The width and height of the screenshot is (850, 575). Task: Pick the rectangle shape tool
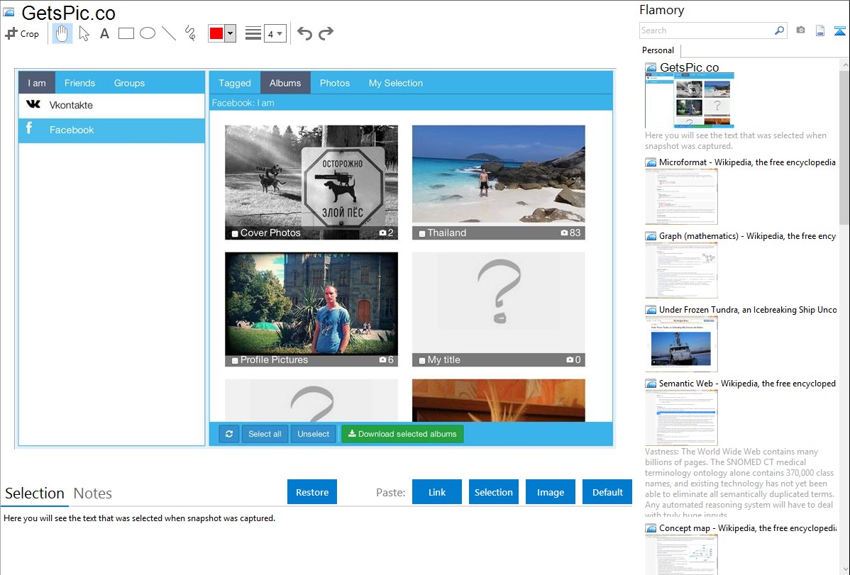[126, 33]
